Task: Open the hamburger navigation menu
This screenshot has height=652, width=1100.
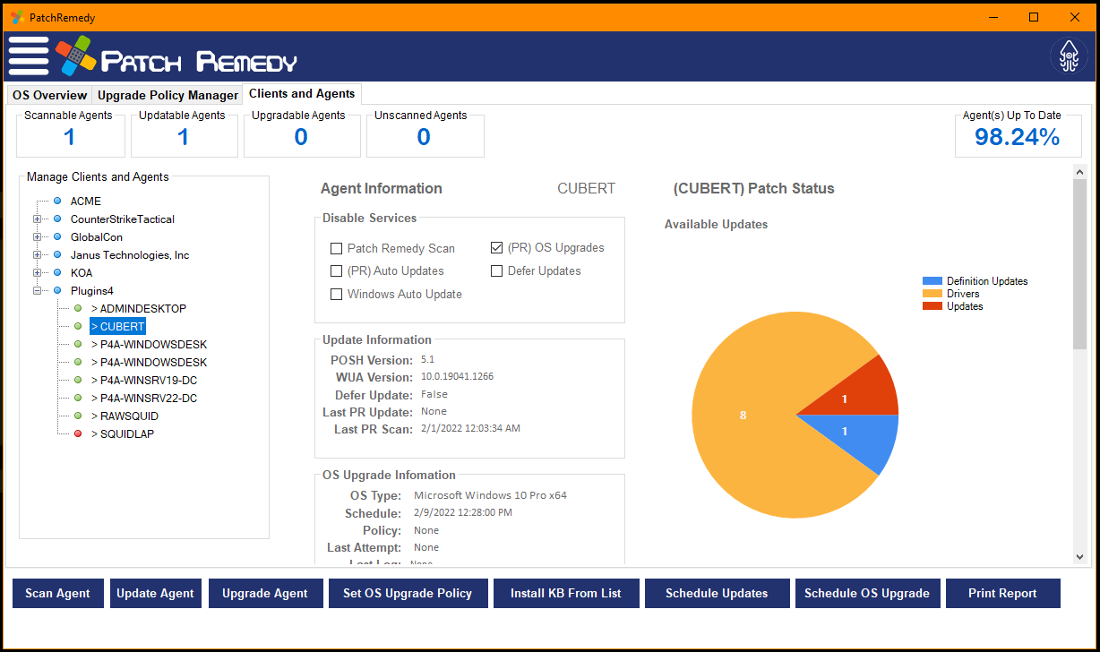Action: point(28,56)
